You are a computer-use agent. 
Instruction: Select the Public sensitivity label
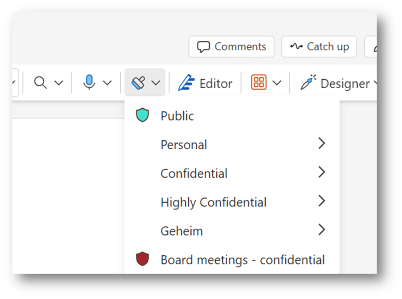pyautogui.click(x=178, y=115)
